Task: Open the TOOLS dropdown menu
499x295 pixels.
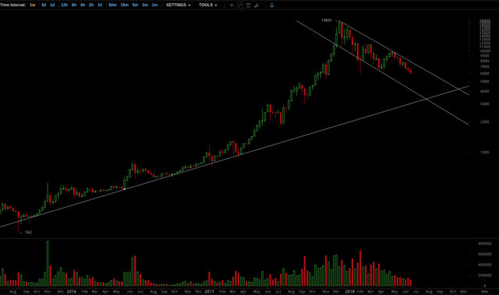Action: (208, 5)
